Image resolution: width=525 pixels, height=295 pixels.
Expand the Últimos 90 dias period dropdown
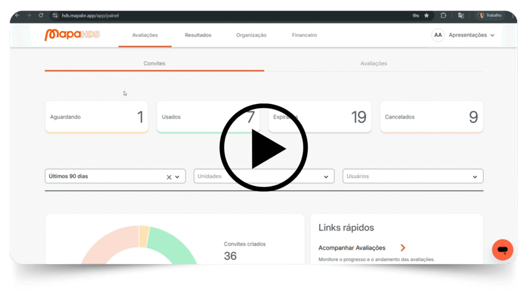coord(177,177)
